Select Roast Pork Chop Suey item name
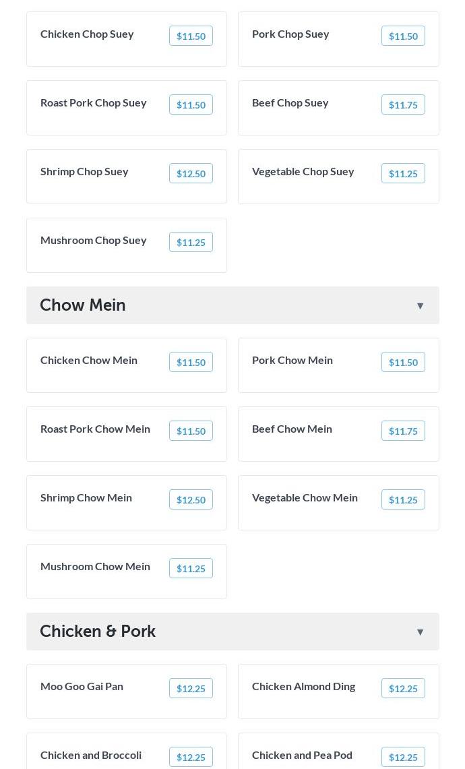 point(93,103)
